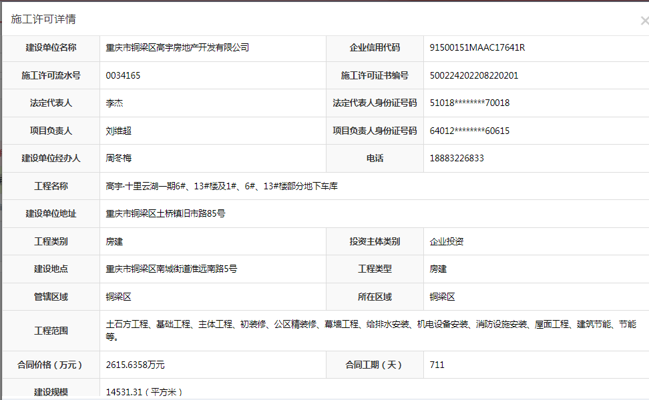
Task: Click masked ID number 51018********70018
Action: pos(469,103)
